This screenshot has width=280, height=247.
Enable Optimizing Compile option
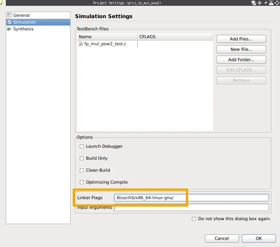[82, 182]
